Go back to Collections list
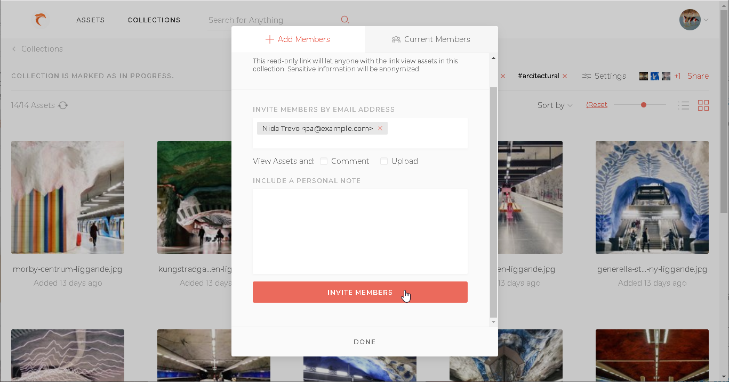This screenshot has width=729, height=382. coord(42,49)
